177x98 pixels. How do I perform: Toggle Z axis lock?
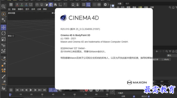tap(26, 5)
